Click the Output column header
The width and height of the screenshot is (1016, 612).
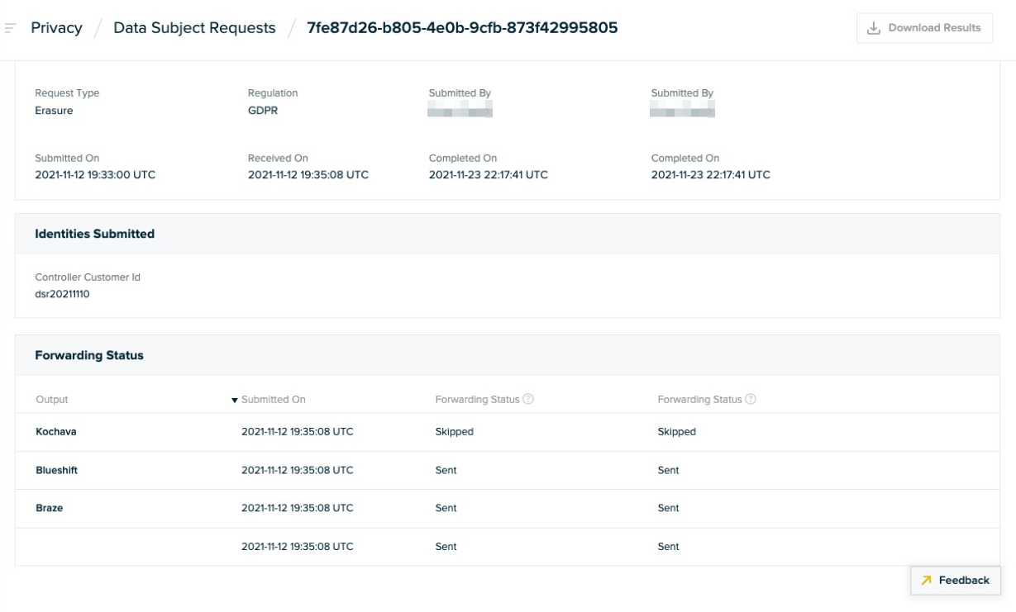[52, 400]
